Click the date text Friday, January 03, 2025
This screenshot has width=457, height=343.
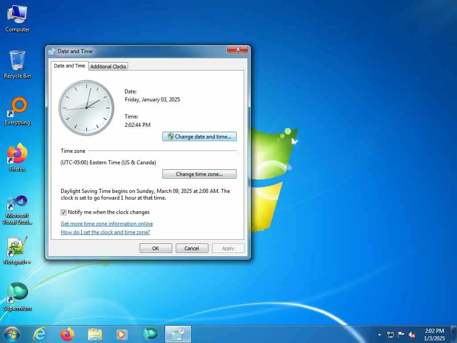(x=153, y=100)
